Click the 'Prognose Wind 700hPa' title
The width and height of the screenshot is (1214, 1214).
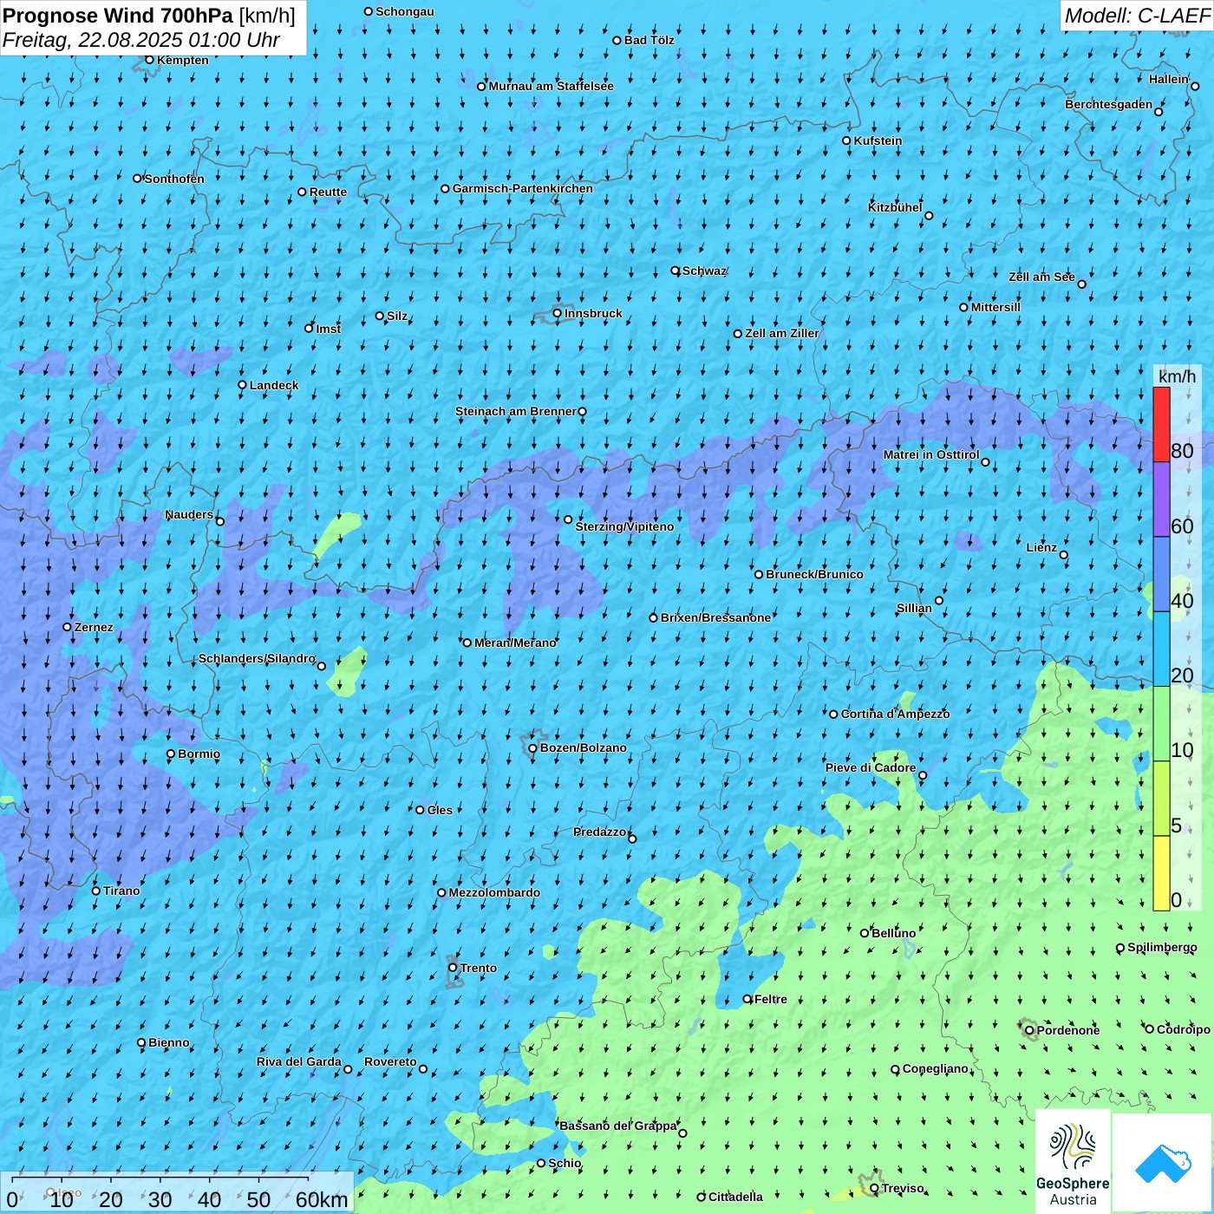(x=118, y=16)
